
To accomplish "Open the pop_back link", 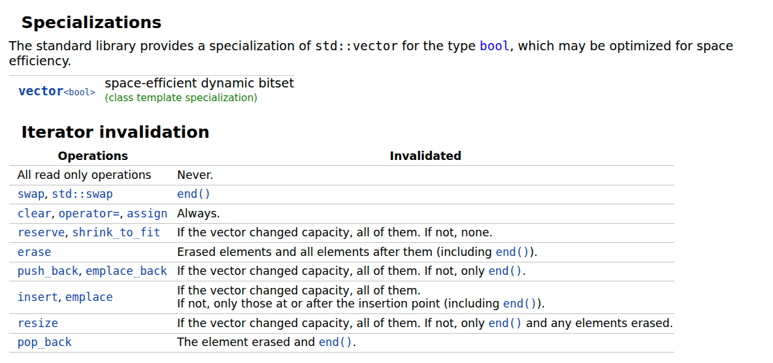I will (x=44, y=342).
